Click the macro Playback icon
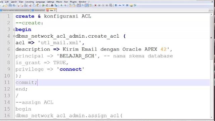Image resolution: width=215 pixels, height=121 pixels. click(x=103, y=5)
